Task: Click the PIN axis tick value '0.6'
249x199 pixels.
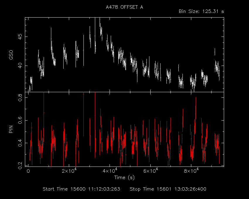Action: [20, 120]
